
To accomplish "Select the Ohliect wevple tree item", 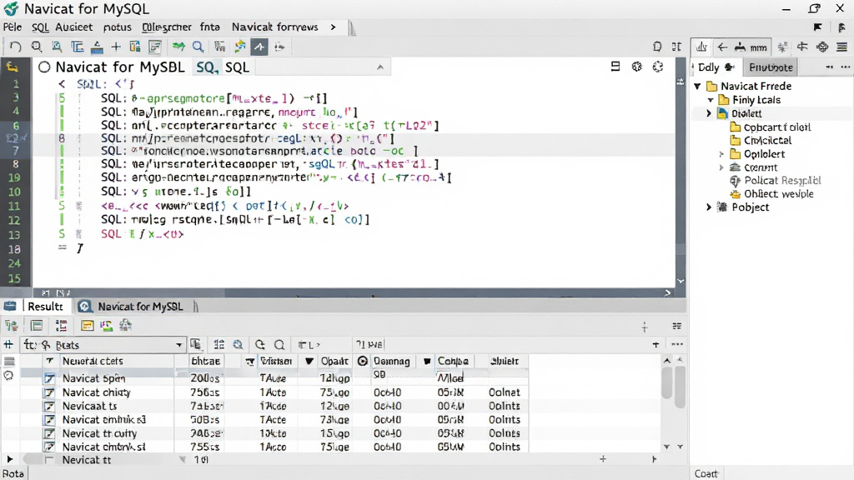I will (779, 194).
